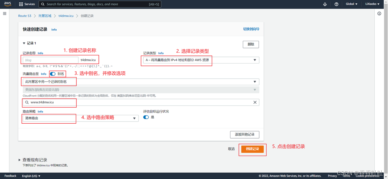Open Privacy link in the footer
Image resolution: width=388 pixels, height=179 pixels.
[332, 176]
